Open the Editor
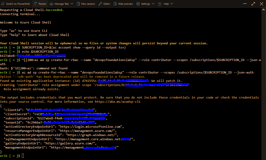Screen dimensions: 266x160 (x=107, y=4)
